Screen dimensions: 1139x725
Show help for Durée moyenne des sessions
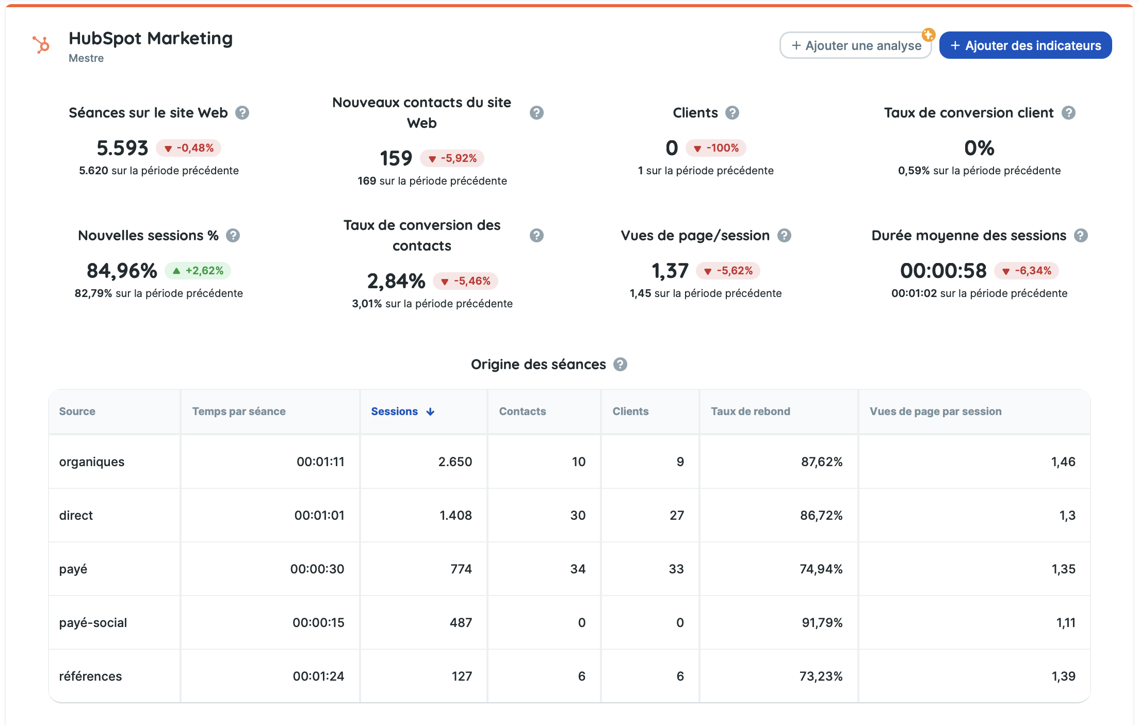click(x=1081, y=236)
